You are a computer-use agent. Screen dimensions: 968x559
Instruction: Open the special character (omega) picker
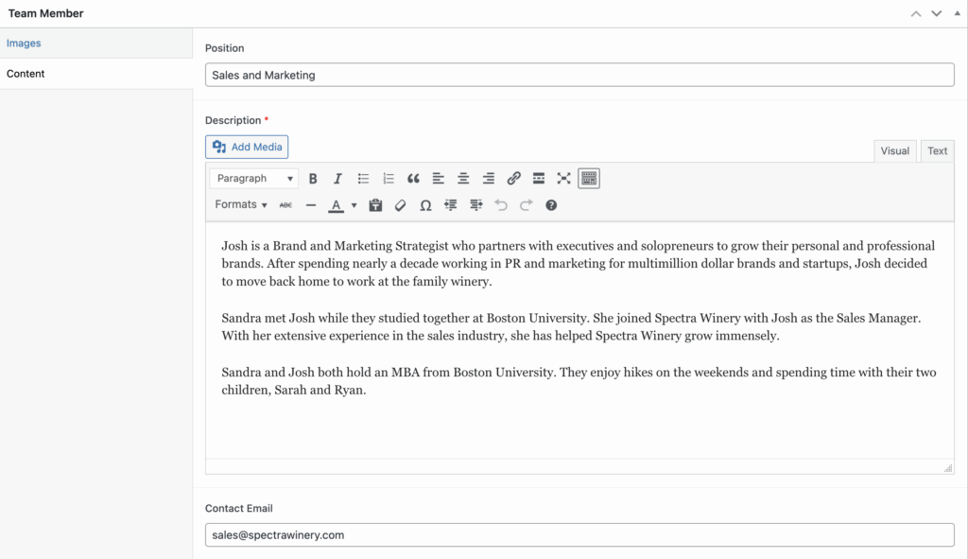[425, 205]
